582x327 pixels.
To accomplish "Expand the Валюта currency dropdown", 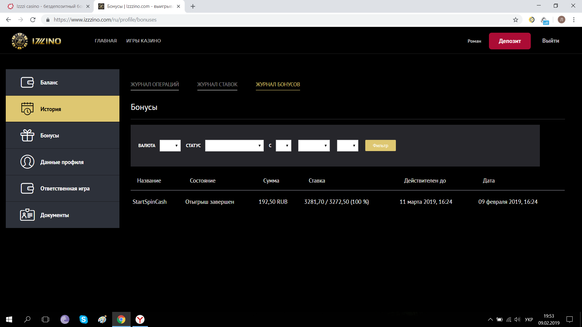I will click(x=170, y=146).
